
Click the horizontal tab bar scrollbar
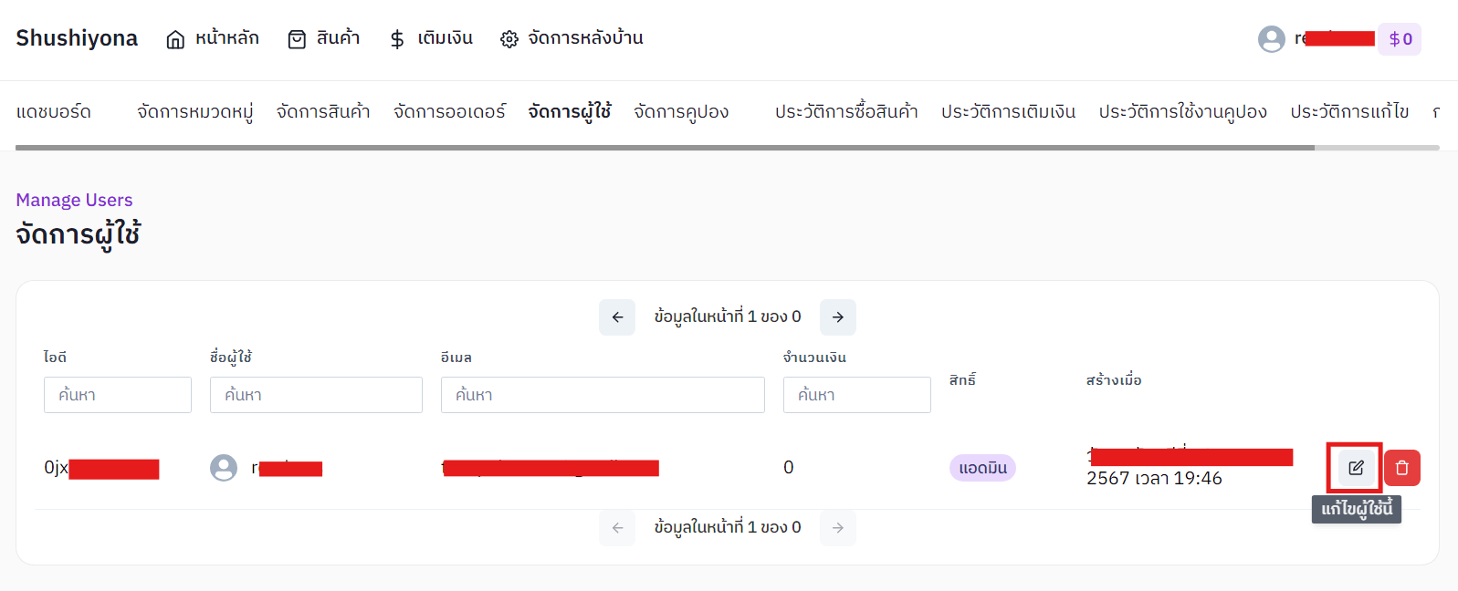pyautogui.click(x=665, y=147)
